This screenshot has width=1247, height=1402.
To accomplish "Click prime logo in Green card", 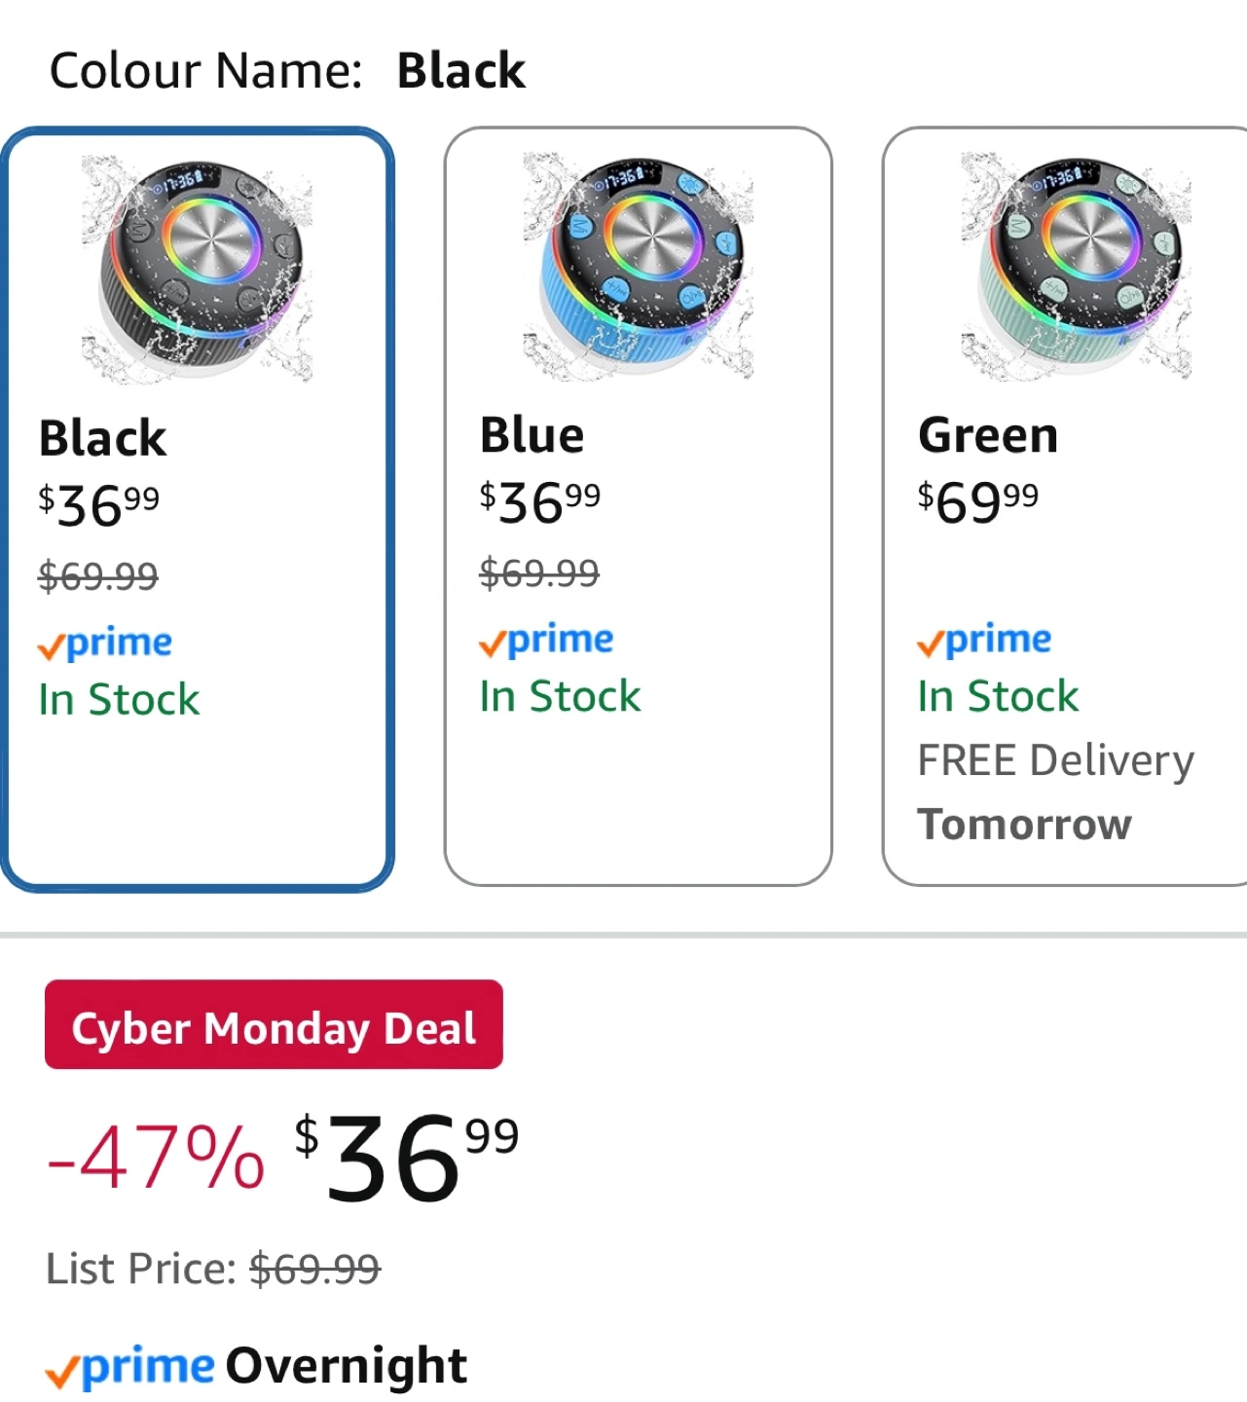I will click(984, 641).
